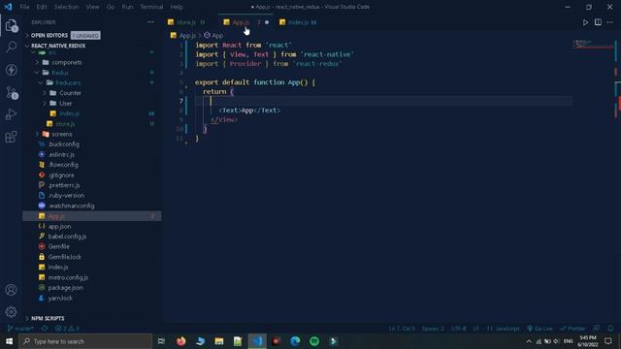This screenshot has height=349, width=621.
Task: Open store.js in the file tree
Action: (x=65, y=124)
